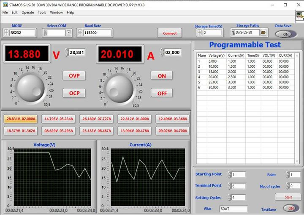Viewport: 304px width, 215px height.
Task: Click the Storage Time stepper arrows
Action: point(200,33)
